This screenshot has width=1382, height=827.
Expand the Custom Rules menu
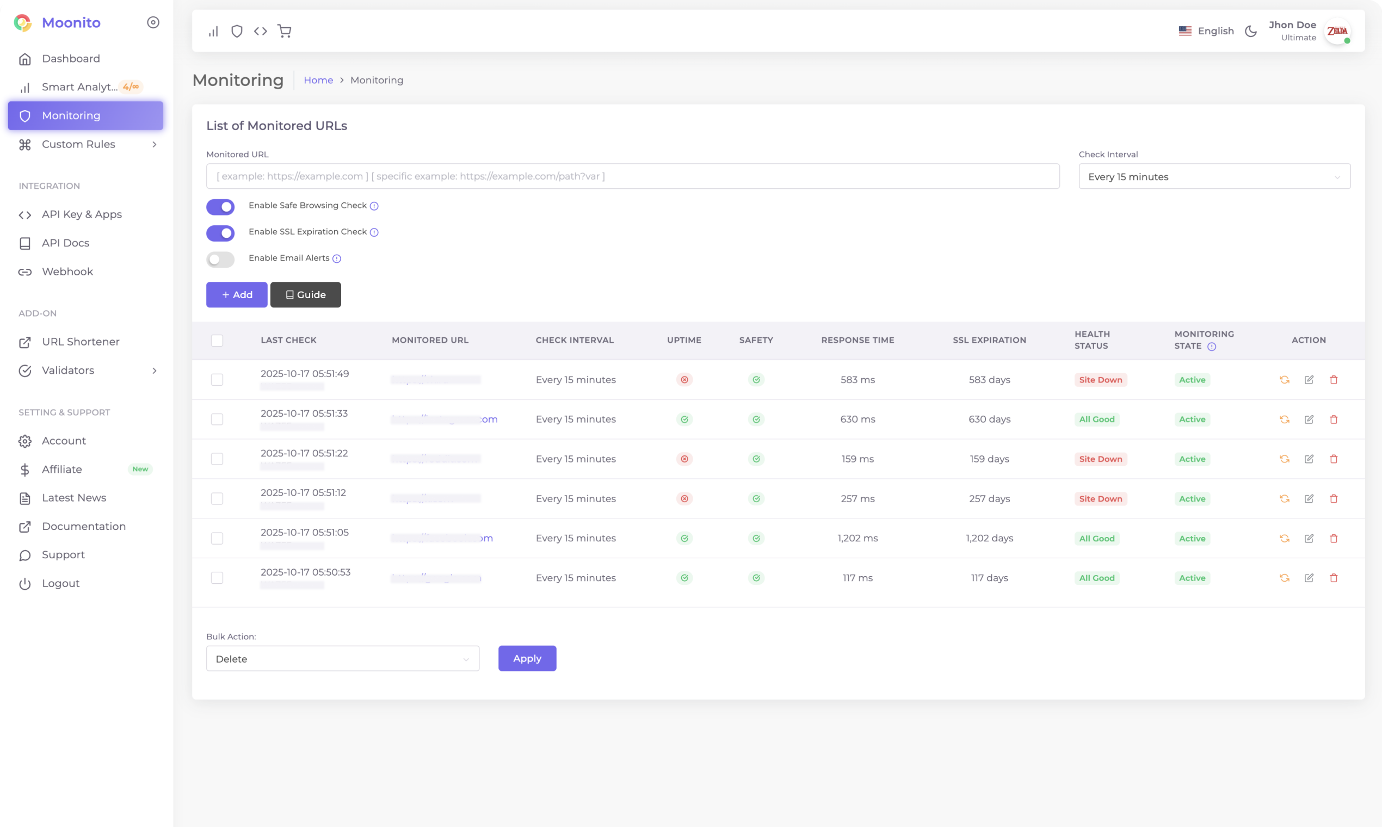(78, 144)
